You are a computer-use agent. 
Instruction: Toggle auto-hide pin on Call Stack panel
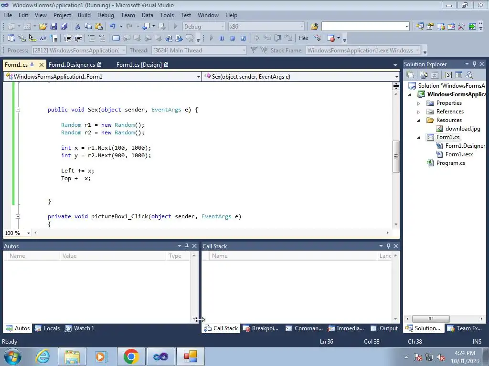click(388, 246)
